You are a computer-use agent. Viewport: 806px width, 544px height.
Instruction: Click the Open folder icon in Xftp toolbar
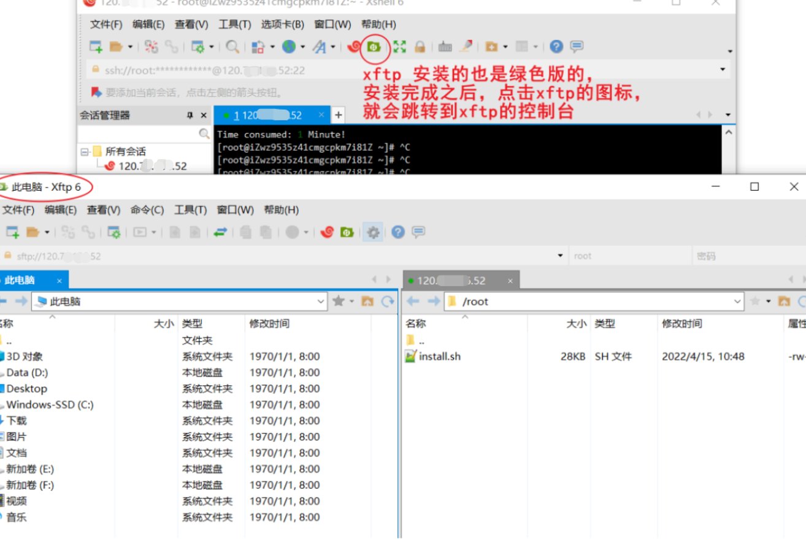click(33, 232)
